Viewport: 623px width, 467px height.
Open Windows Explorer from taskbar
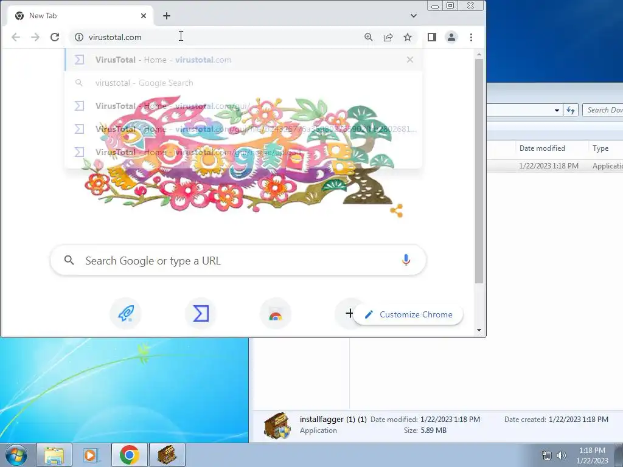click(54, 455)
